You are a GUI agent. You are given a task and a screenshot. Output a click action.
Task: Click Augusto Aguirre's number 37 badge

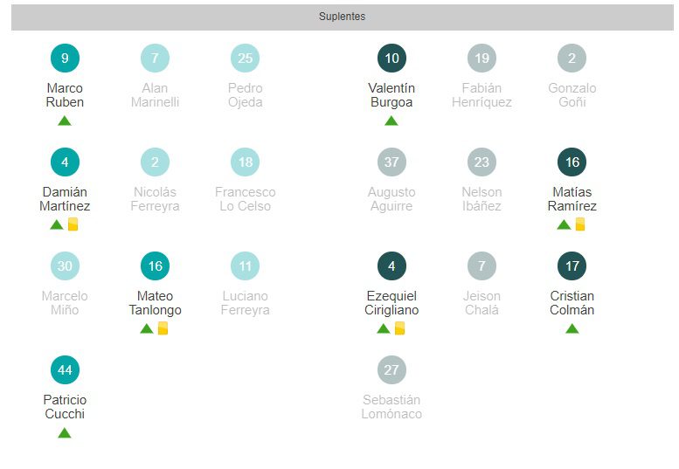tap(391, 162)
